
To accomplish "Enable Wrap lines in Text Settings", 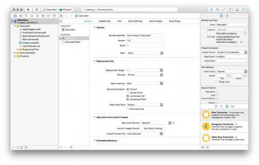I will [x=217, y=82].
